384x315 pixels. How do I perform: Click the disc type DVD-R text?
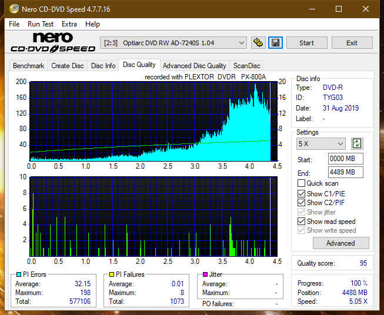[333, 88]
